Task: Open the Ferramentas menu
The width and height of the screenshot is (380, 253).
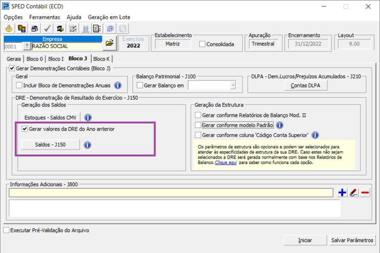Action: click(45, 17)
